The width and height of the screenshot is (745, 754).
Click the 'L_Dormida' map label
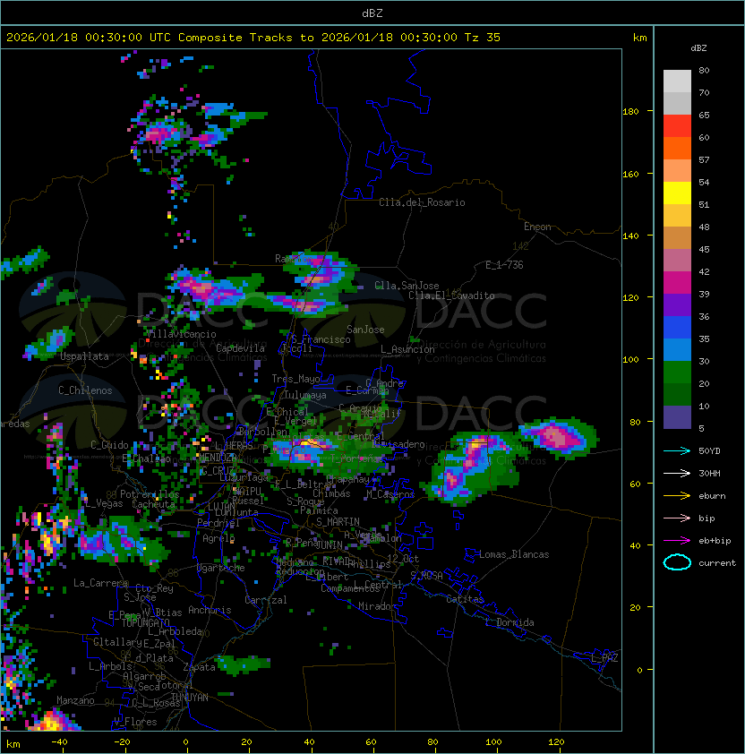(x=510, y=622)
